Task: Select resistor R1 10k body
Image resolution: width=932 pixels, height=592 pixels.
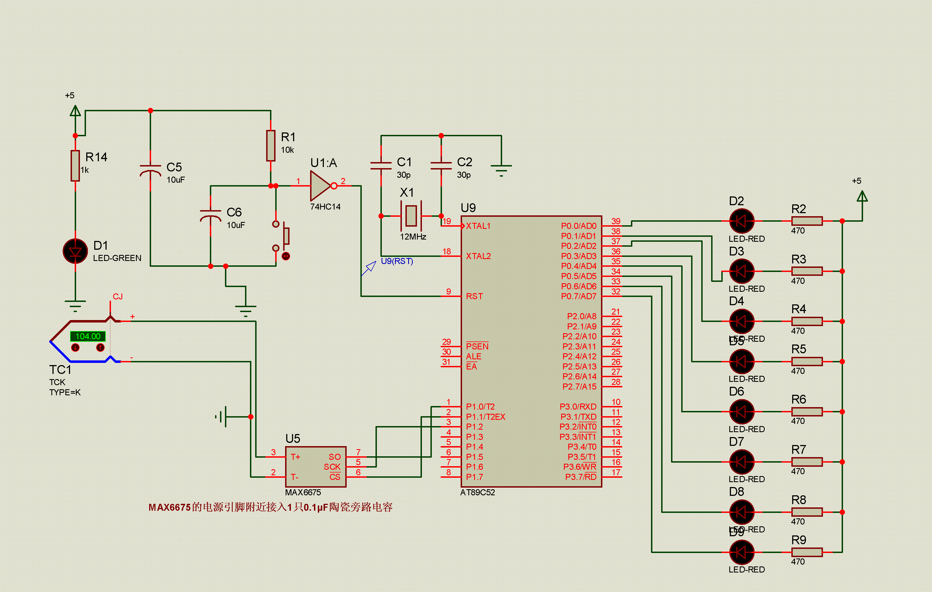Action: [x=271, y=146]
